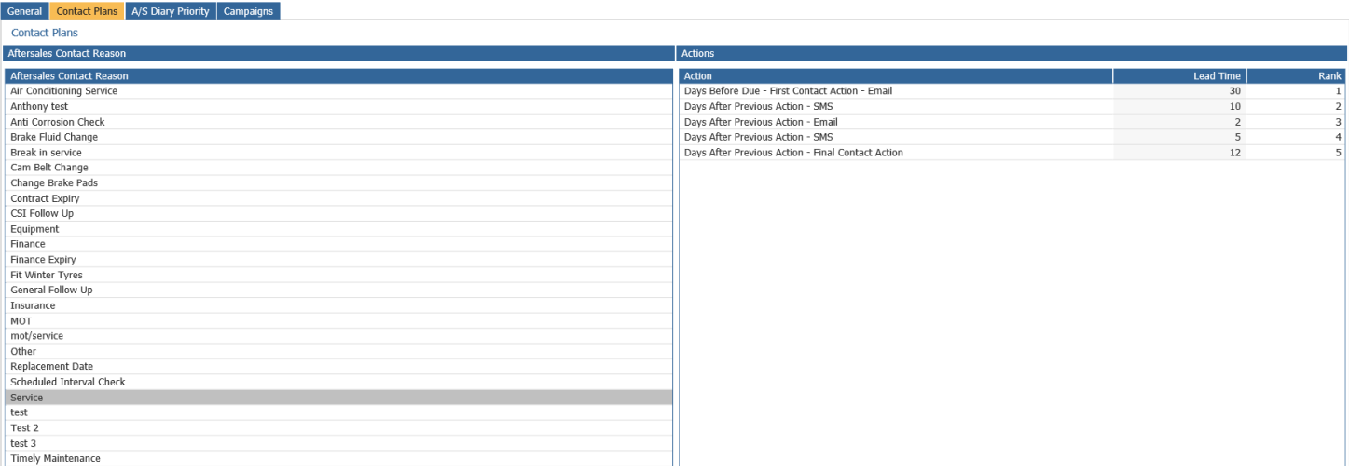Viewport: 1349px width, 473px height.
Task: Edit lead time value 12
Action: (1179, 153)
